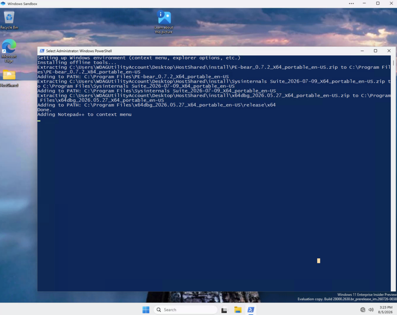
Task: Click the "Adding Notepad++ to context menu" line
Action: pyautogui.click(x=84, y=114)
